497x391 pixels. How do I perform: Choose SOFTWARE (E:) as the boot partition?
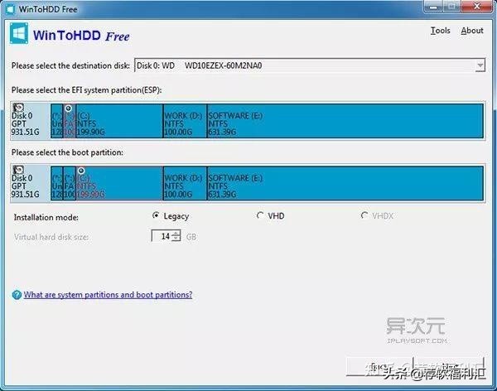click(x=345, y=183)
